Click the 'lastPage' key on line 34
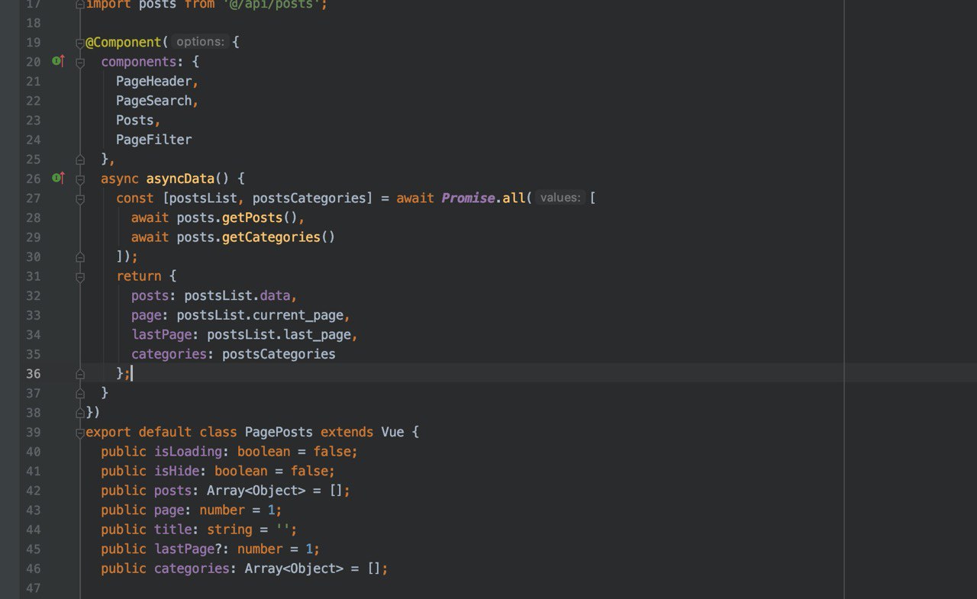Screen dimensions: 977x599 click(161, 334)
